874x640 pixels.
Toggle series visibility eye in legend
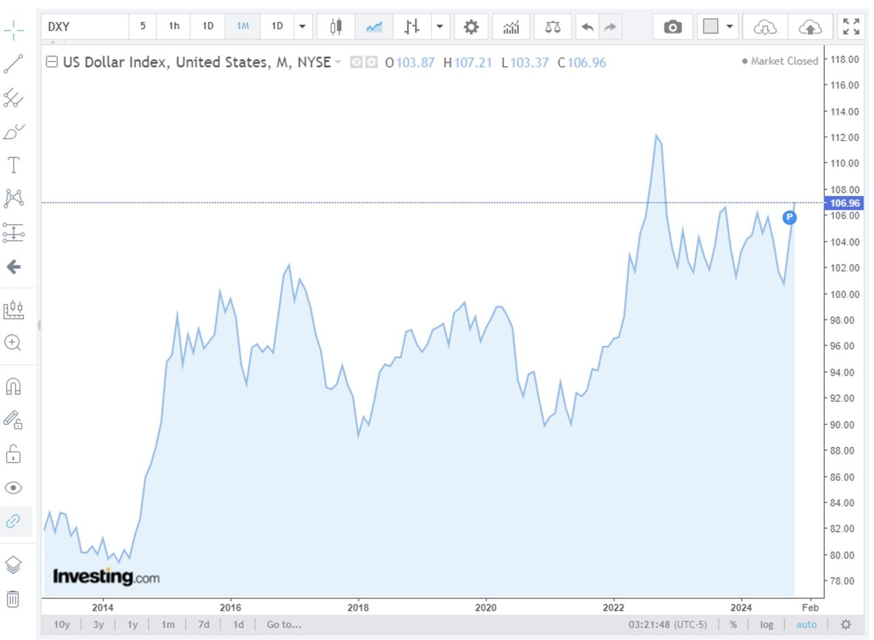tap(356, 62)
